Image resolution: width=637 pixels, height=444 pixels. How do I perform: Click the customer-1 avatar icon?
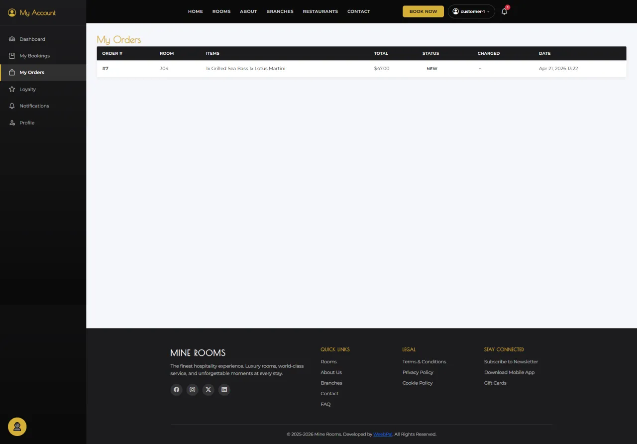[x=455, y=11]
